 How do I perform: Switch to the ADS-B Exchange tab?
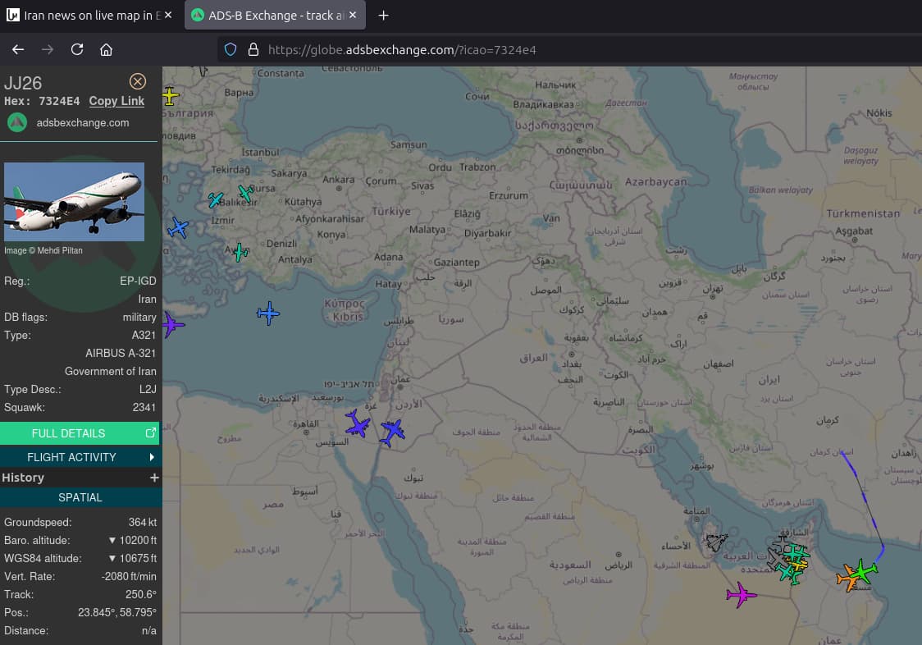[275, 16]
